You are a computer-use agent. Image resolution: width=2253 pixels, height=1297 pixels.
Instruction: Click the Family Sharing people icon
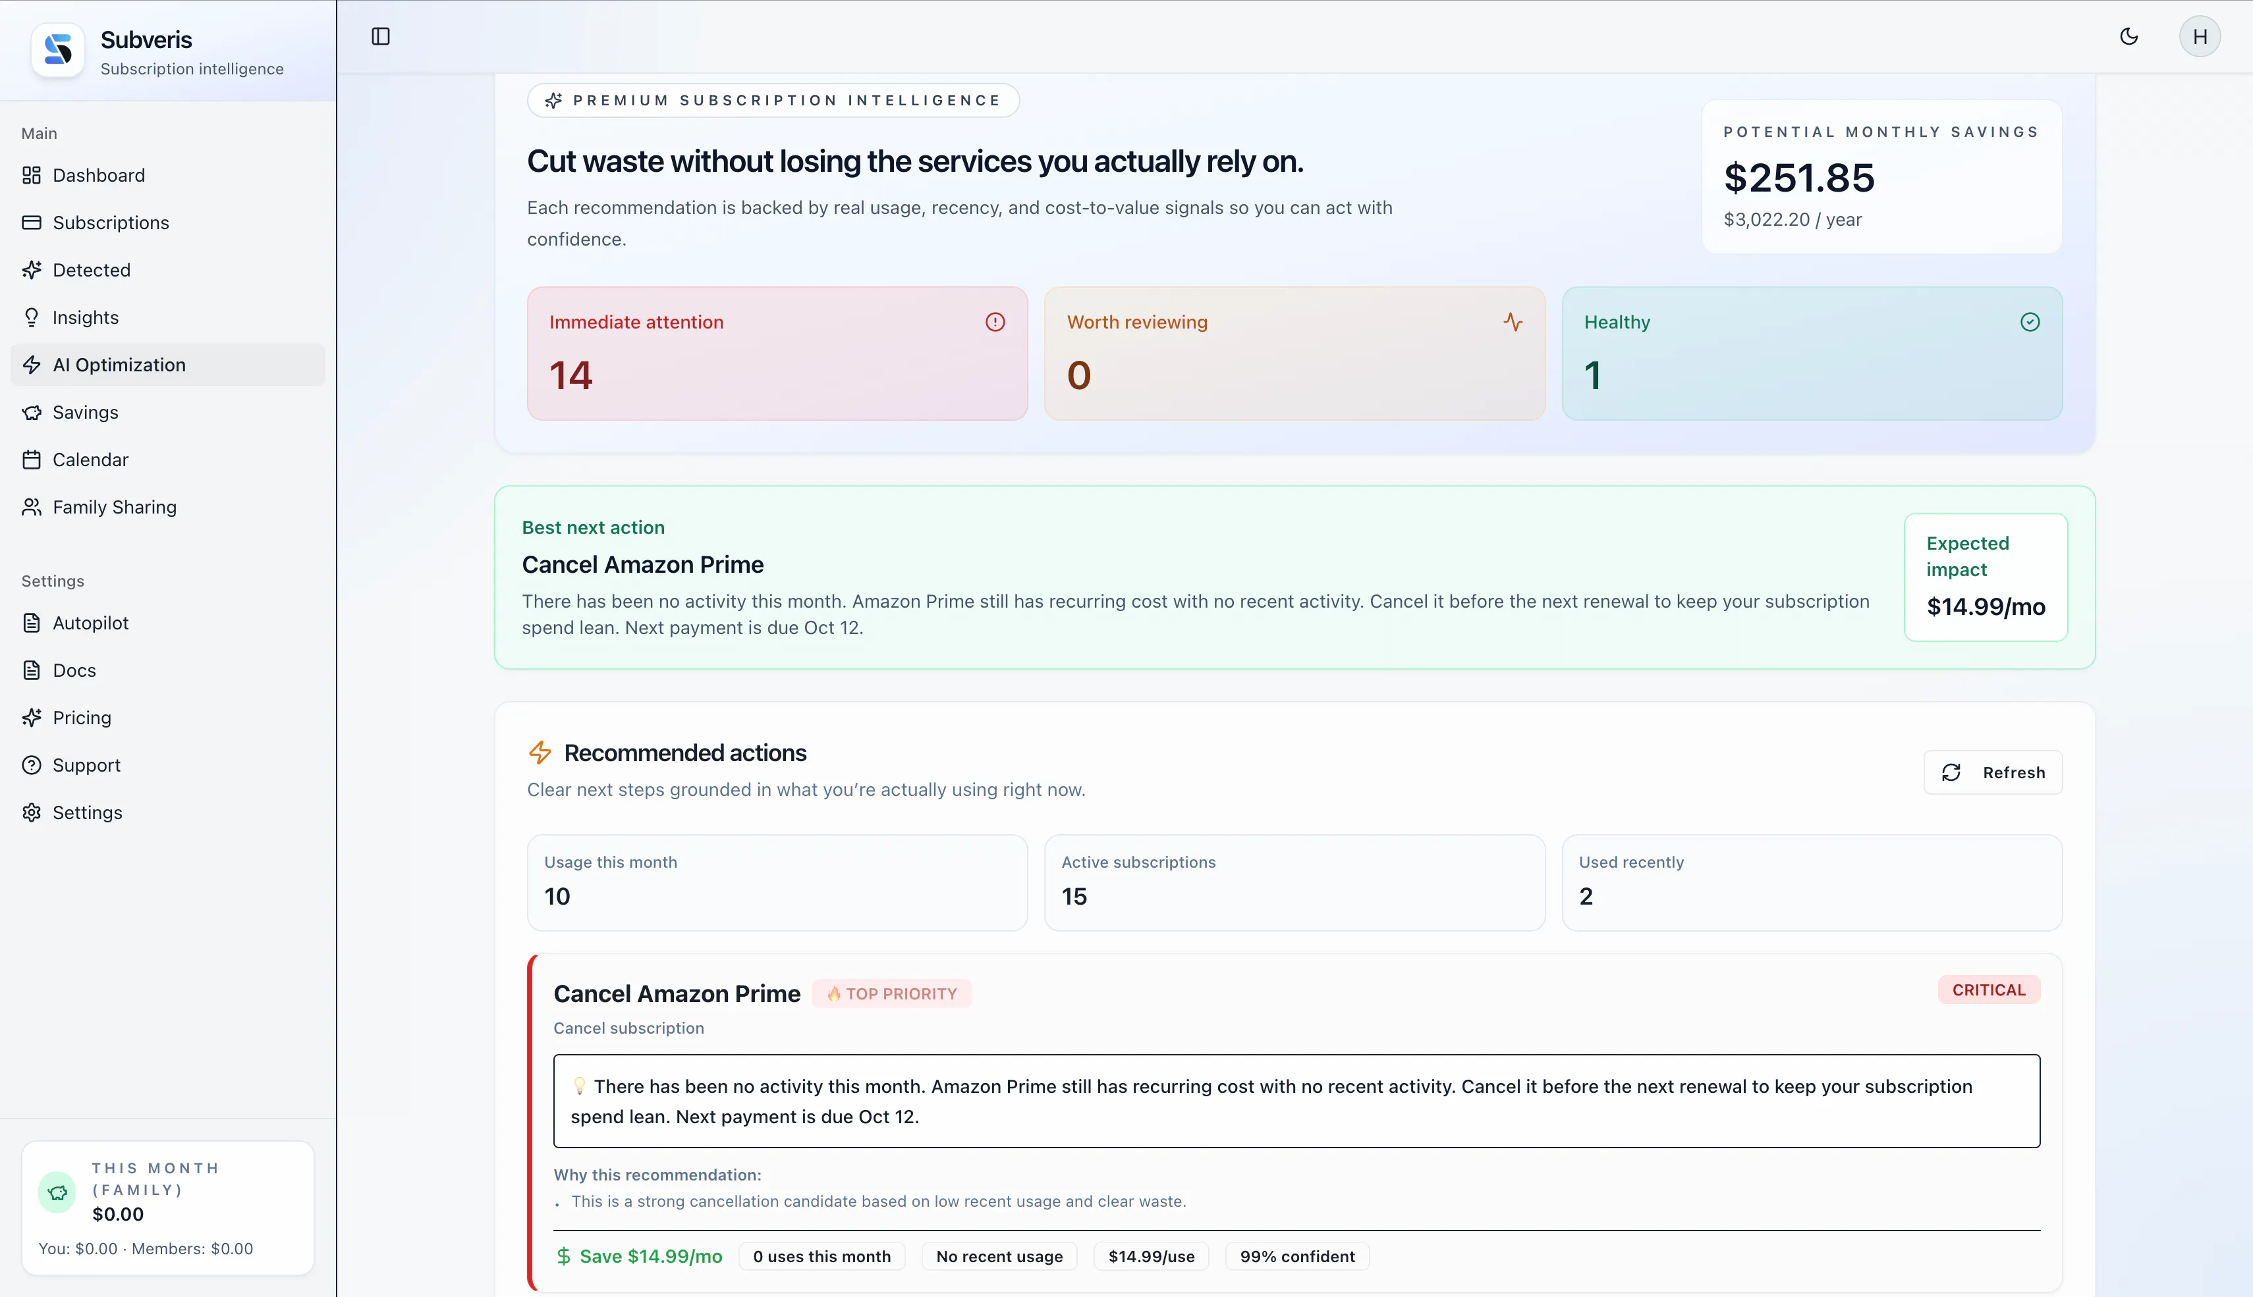tap(31, 507)
